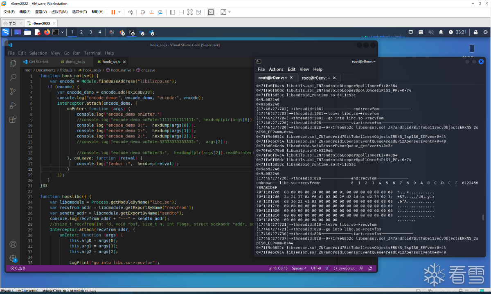Open snapshot manager VMware toolbar icon
Screen dimensions: 491x294
[x=161, y=12]
